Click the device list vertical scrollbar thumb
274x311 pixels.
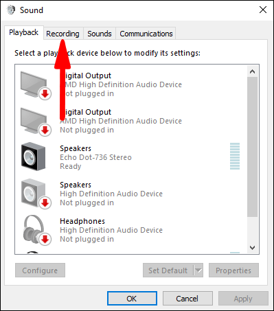coord(252,147)
